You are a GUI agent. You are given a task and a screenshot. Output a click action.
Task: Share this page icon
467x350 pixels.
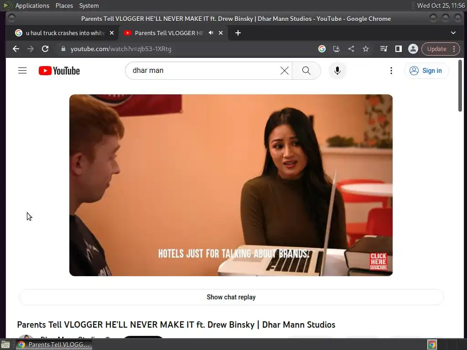tap(351, 49)
